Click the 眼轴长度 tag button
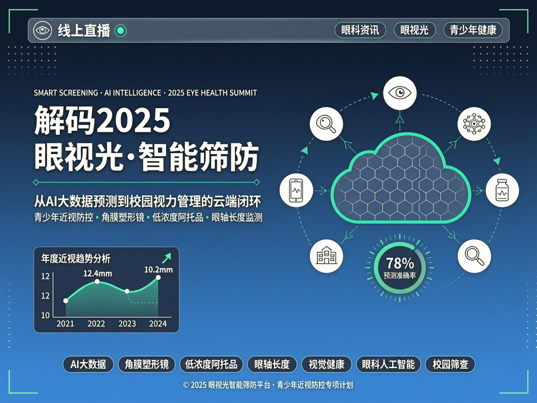 click(272, 364)
